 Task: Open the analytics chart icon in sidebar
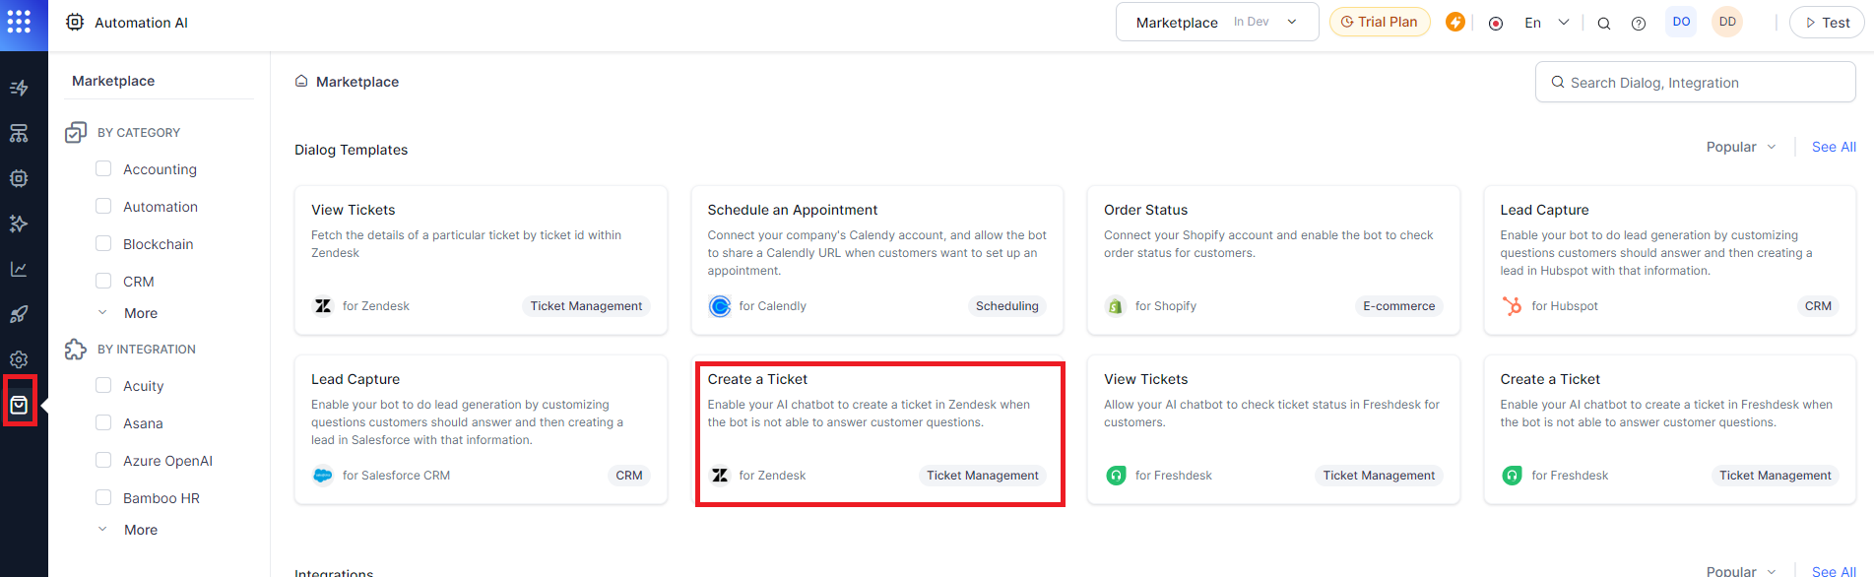coord(19,269)
